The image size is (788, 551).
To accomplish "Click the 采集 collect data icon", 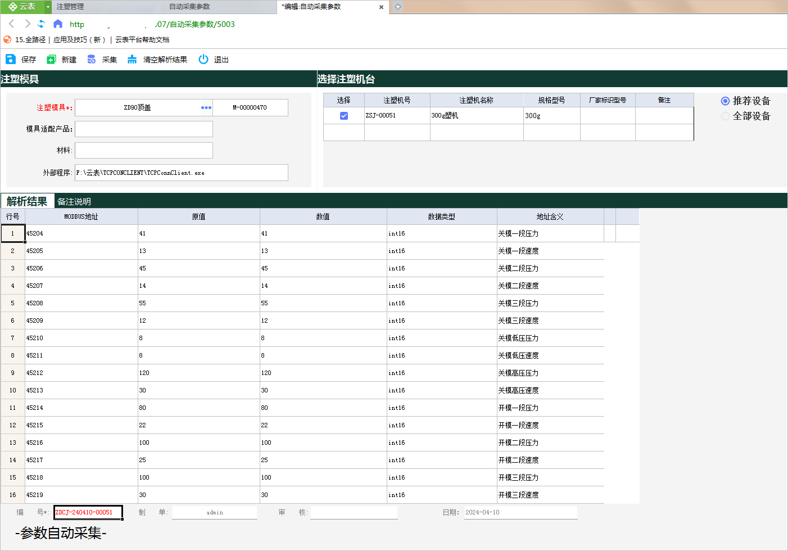I will pos(92,59).
